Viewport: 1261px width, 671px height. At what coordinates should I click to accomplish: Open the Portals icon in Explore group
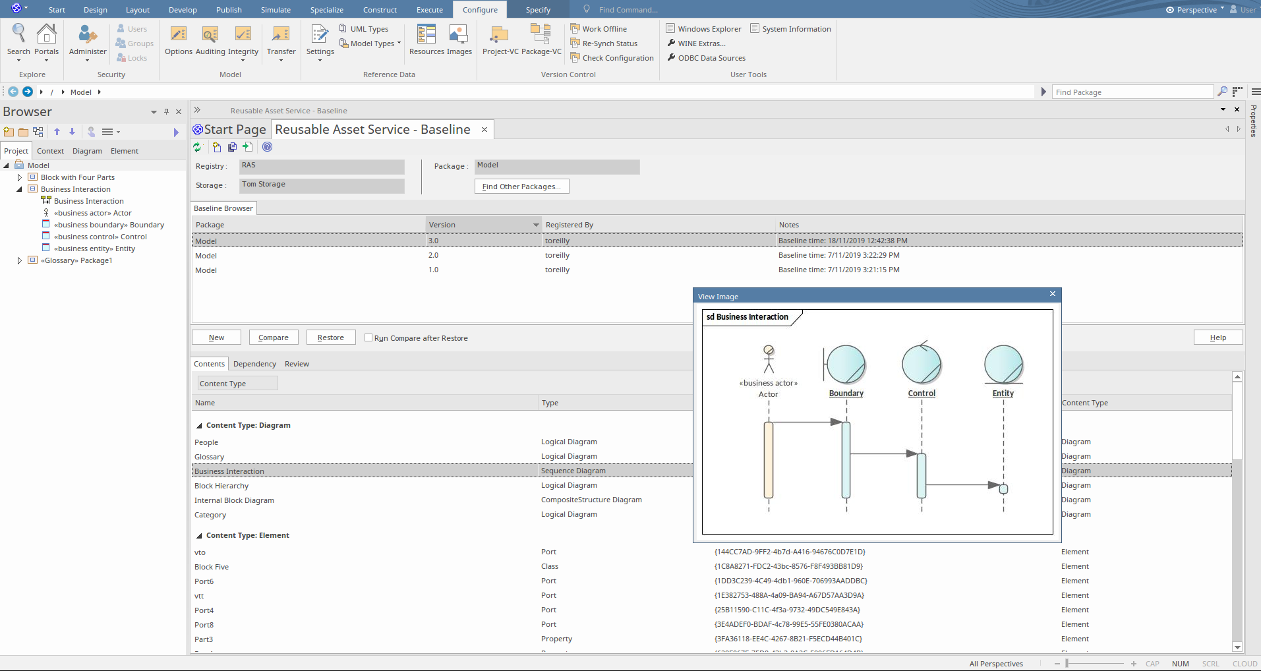[x=46, y=35]
